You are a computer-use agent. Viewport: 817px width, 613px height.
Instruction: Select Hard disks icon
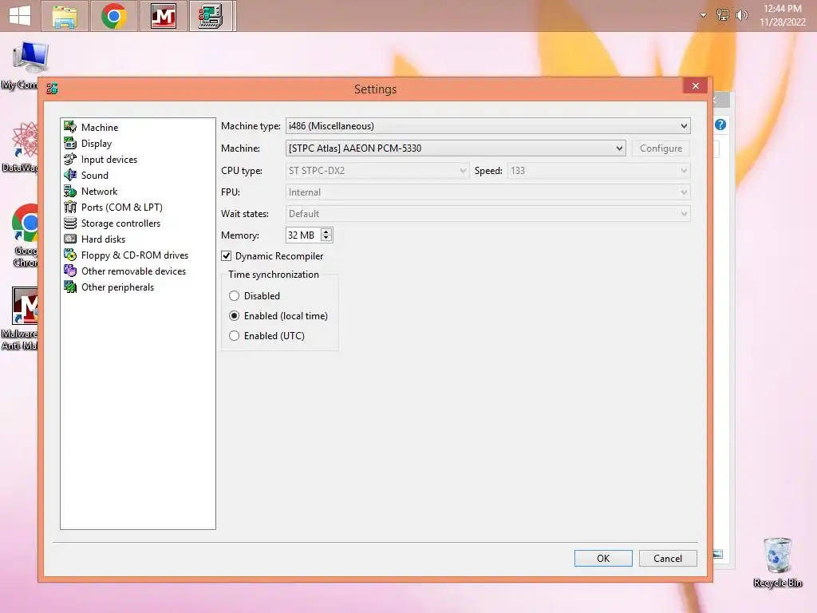click(x=70, y=239)
